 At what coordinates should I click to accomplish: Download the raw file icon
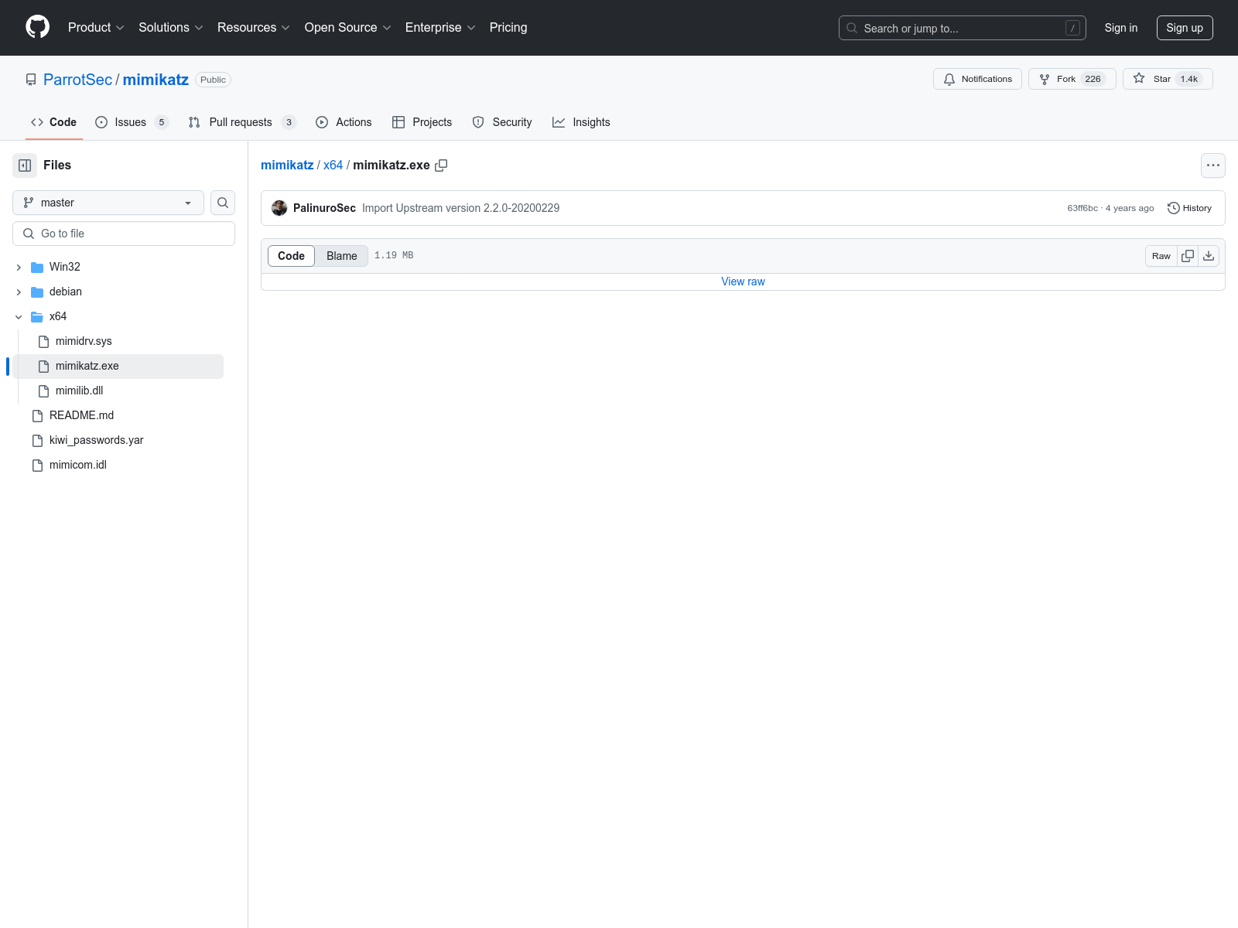(1209, 256)
